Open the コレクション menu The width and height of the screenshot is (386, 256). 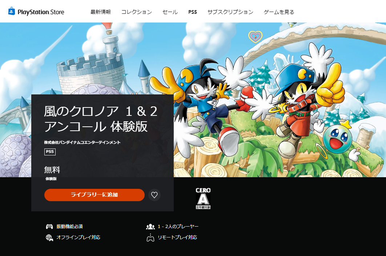point(137,12)
